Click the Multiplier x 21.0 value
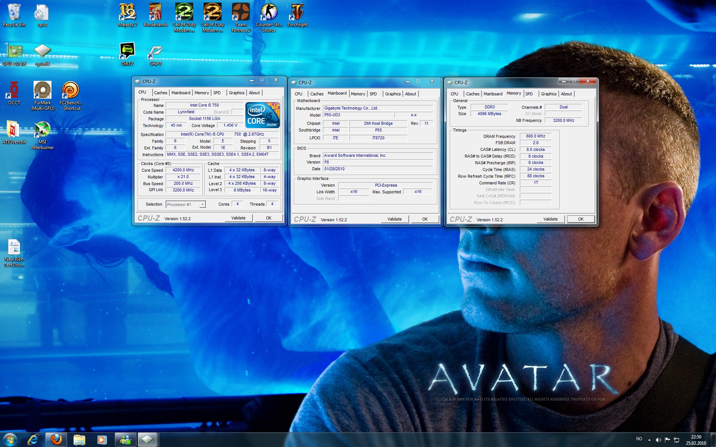 tap(183, 177)
